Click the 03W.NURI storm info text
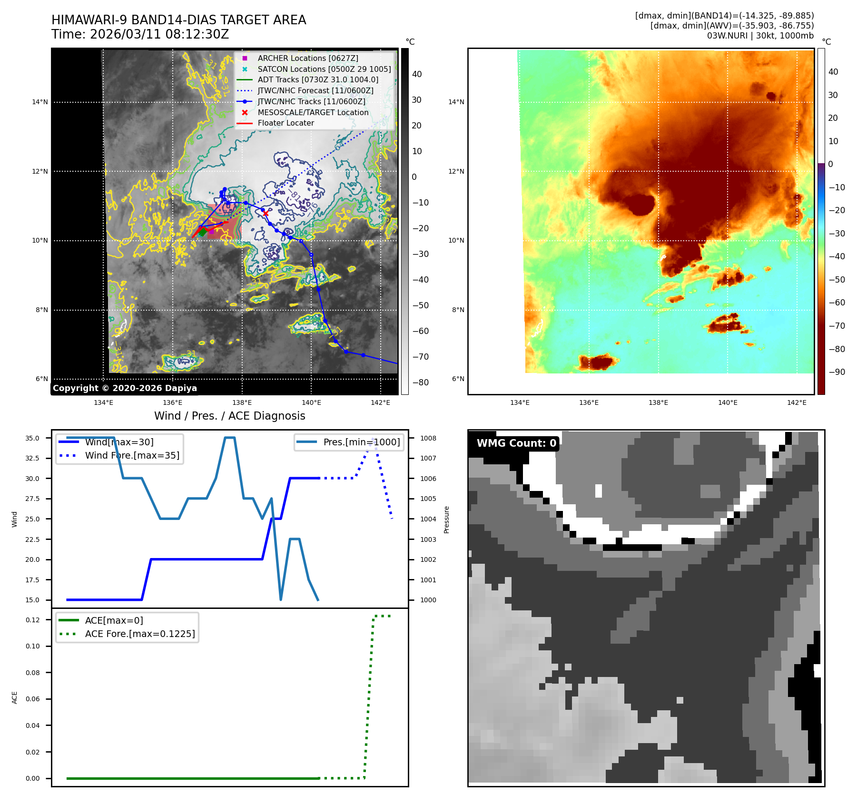Viewport: 857px width, 804px height. (760, 36)
